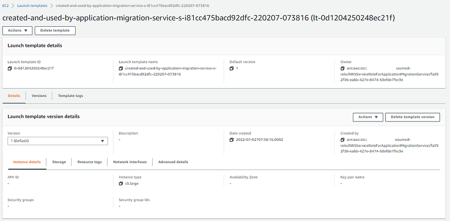Copy the Default version value
The height and width of the screenshot is (221, 450).
[x=231, y=69]
